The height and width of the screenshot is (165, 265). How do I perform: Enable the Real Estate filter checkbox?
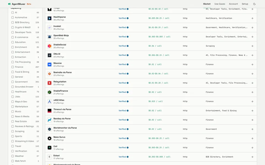[x=12, y=121]
